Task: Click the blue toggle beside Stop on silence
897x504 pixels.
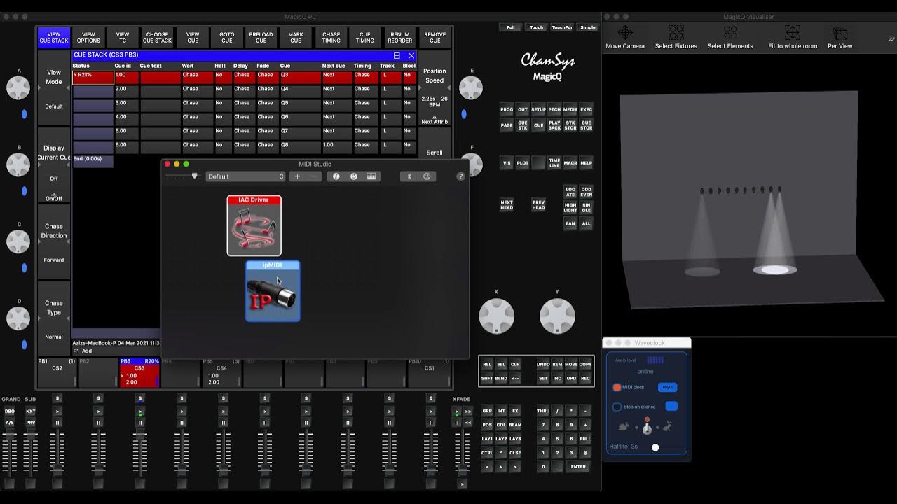Action: tap(671, 407)
